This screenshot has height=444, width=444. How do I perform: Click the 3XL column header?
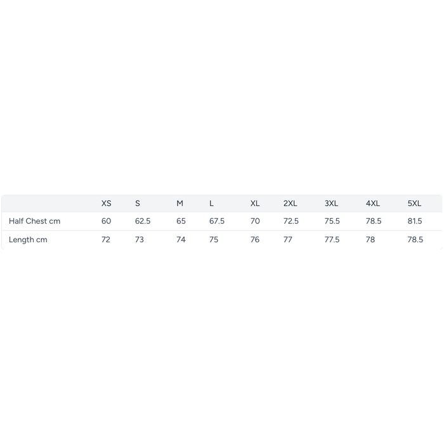331,204
